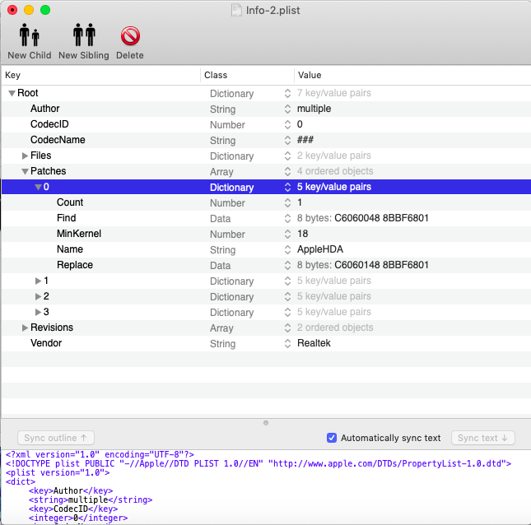
Task: Select the Vendor key row
Action: [x=46, y=343]
